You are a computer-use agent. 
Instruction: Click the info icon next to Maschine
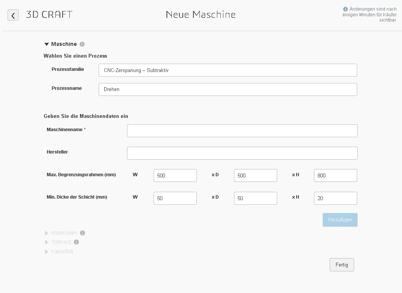tap(82, 44)
